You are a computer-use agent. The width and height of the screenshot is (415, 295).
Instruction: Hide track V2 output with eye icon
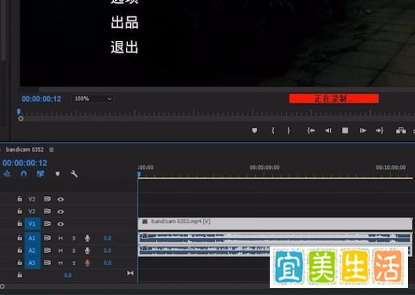tap(61, 211)
